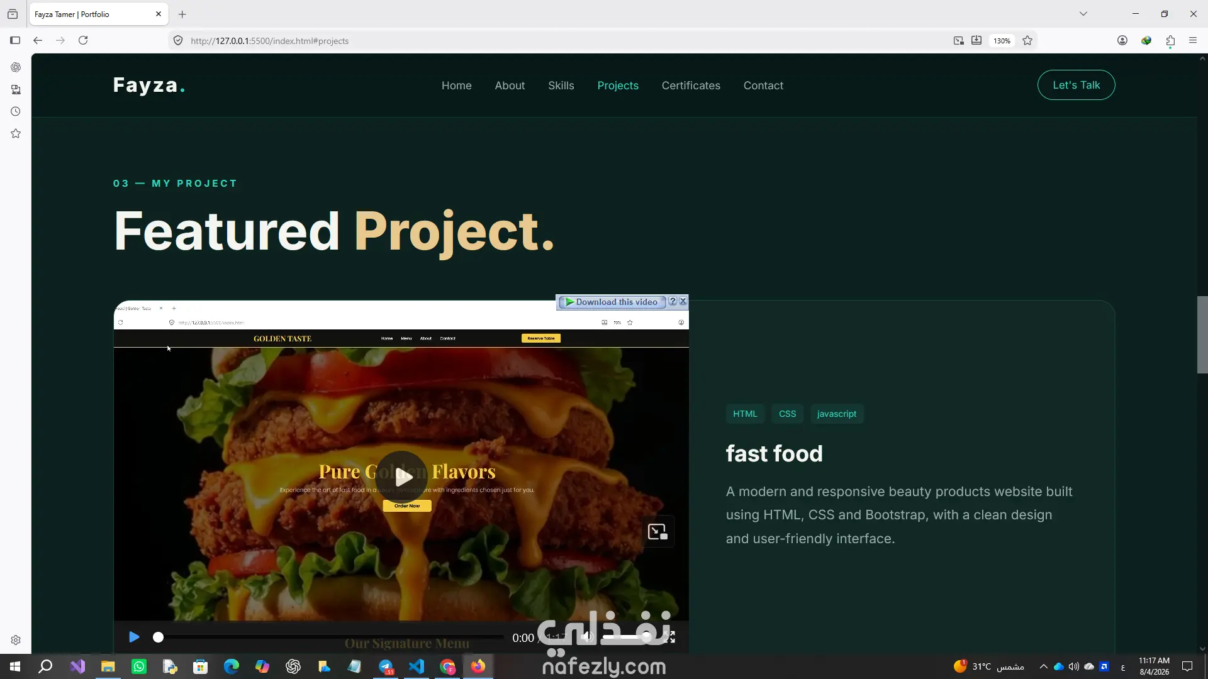Reload the current page
Screen dimensions: 1208x679
pyautogui.click(x=83, y=40)
